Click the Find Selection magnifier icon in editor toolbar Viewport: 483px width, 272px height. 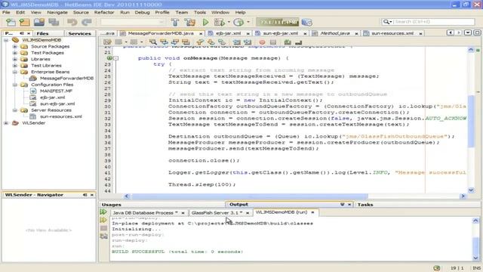click(152, 42)
